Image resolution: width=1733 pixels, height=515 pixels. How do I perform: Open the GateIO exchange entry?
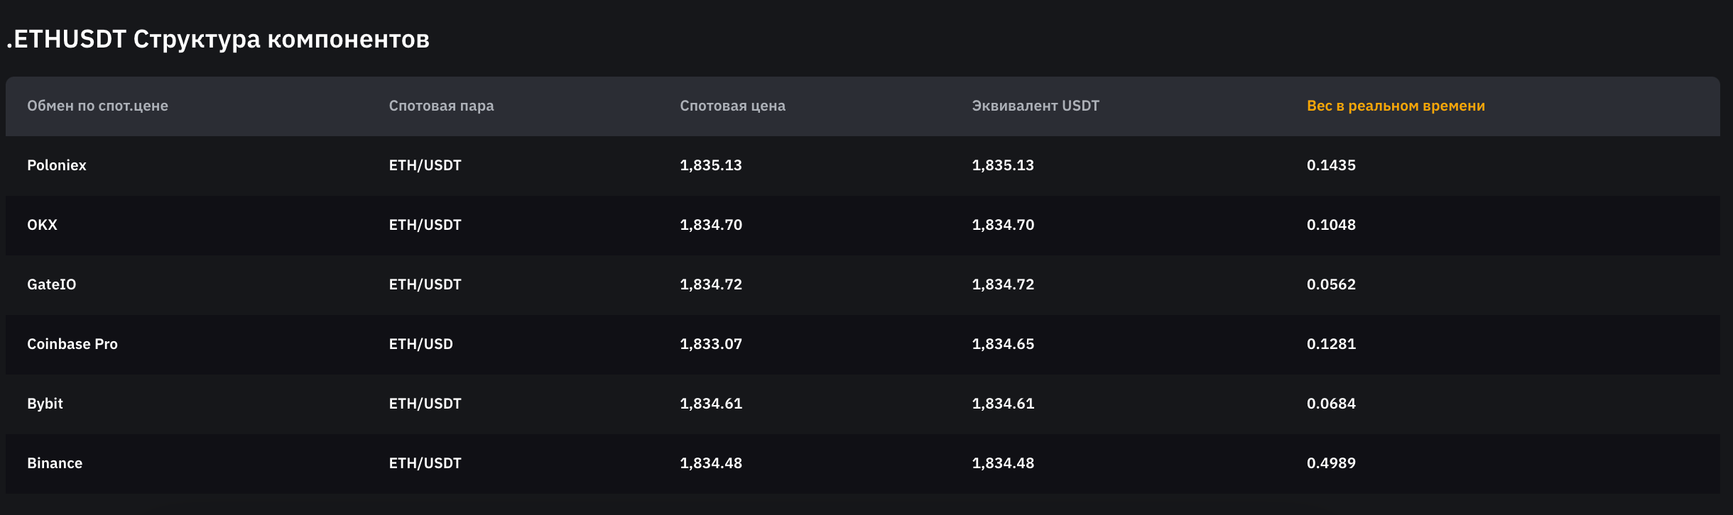(x=51, y=284)
